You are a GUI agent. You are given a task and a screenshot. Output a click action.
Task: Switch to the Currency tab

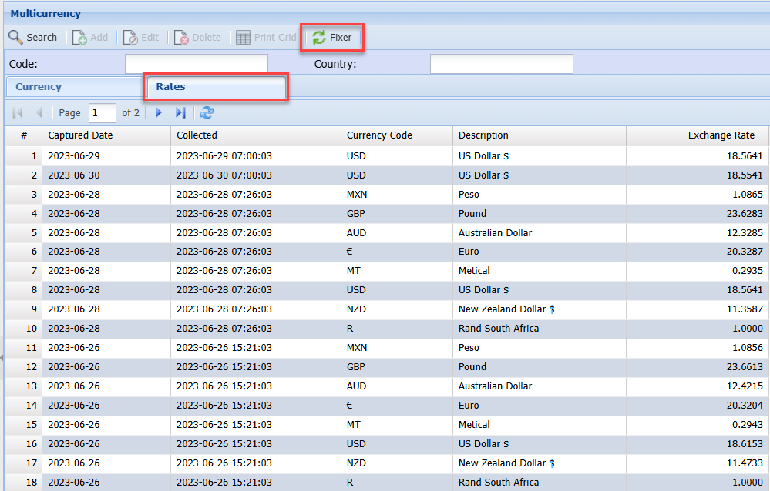pyautogui.click(x=39, y=87)
